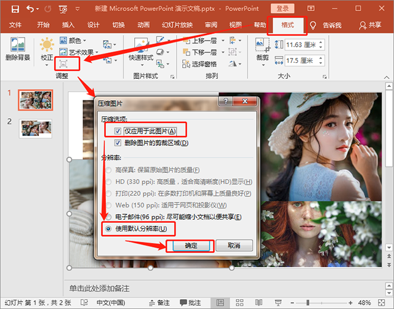Click the 共享 (Share) button

[370, 25]
